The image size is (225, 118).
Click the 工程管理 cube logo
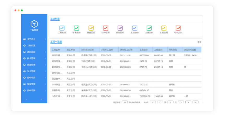point(34,24)
